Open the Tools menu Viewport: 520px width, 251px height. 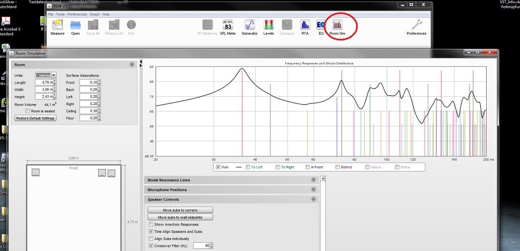point(60,14)
